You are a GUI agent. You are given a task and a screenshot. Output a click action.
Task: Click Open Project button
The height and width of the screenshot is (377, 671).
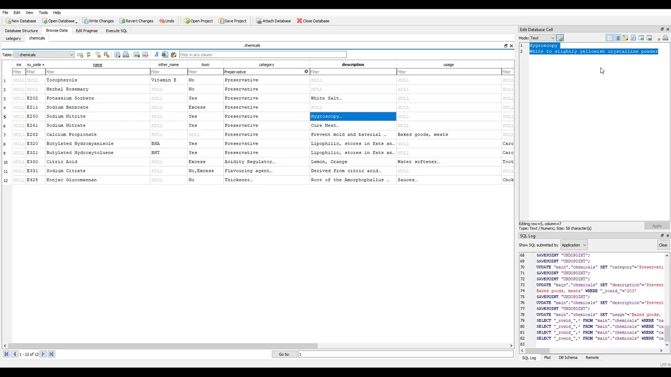coord(198,21)
